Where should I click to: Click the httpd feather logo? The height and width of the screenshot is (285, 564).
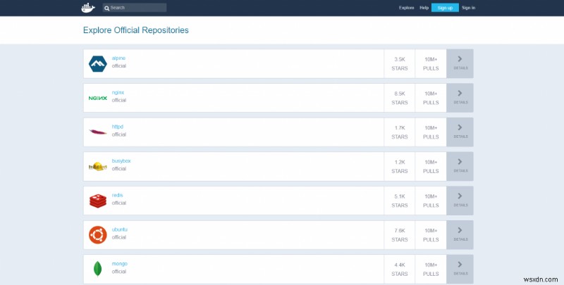click(97, 132)
